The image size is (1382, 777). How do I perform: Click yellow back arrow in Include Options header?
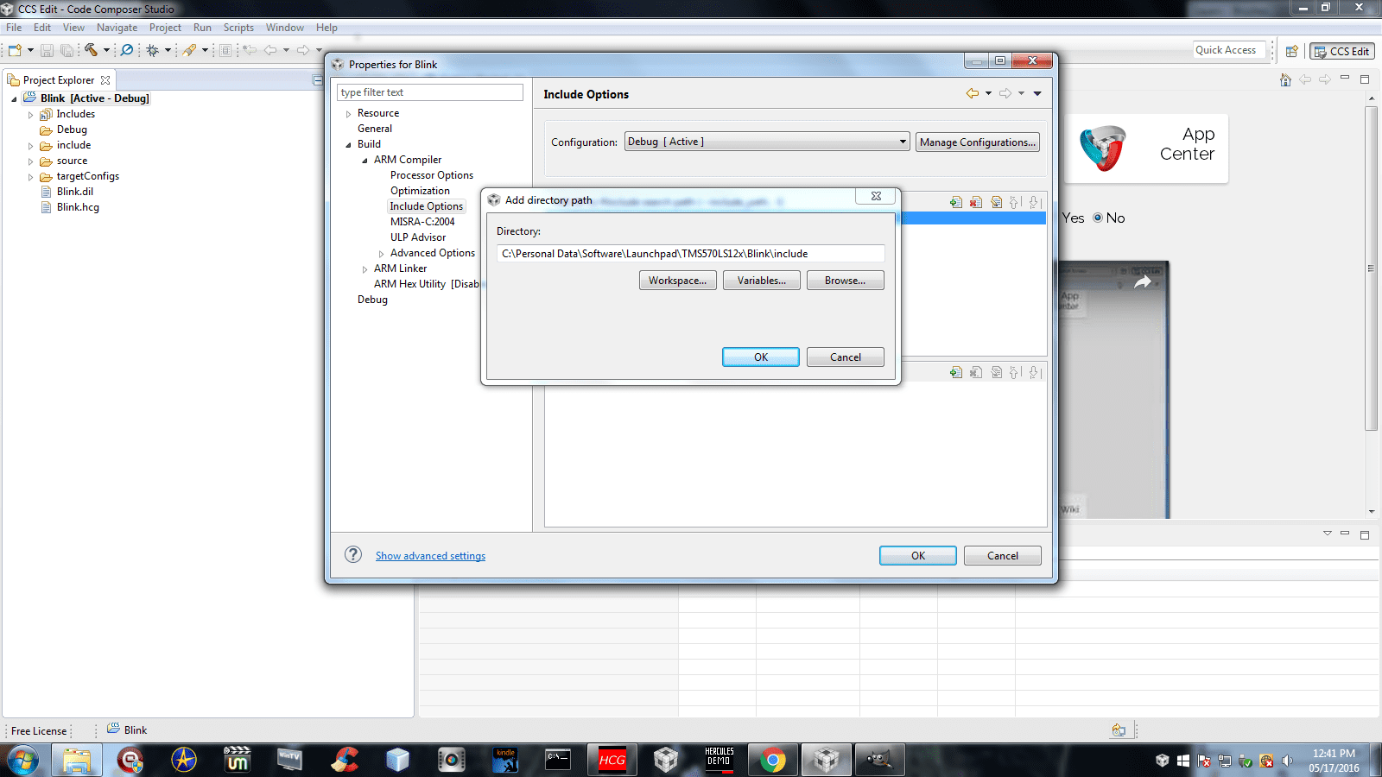[973, 93]
